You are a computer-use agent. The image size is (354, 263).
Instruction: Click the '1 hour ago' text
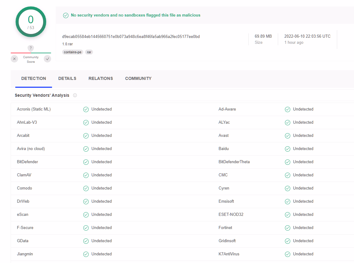294,43
